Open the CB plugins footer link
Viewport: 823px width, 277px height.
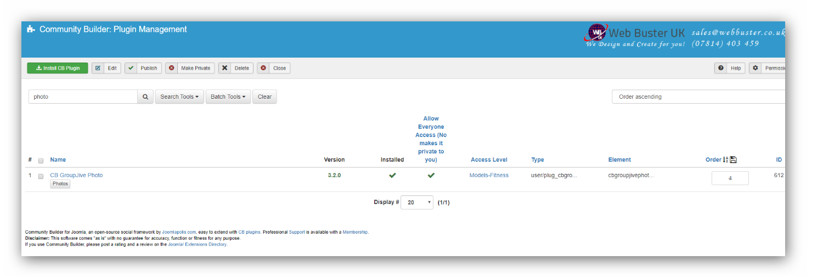pyautogui.click(x=249, y=232)
